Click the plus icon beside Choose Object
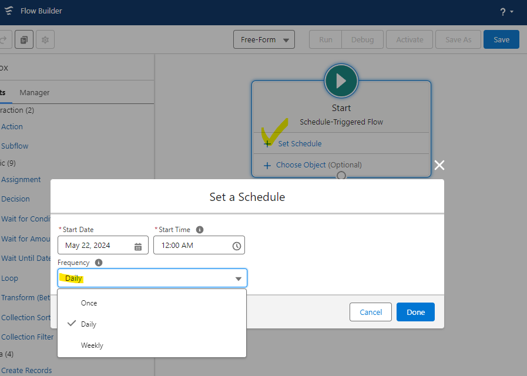Viewport: 527px width, 376px height. [x=267, y=165]
